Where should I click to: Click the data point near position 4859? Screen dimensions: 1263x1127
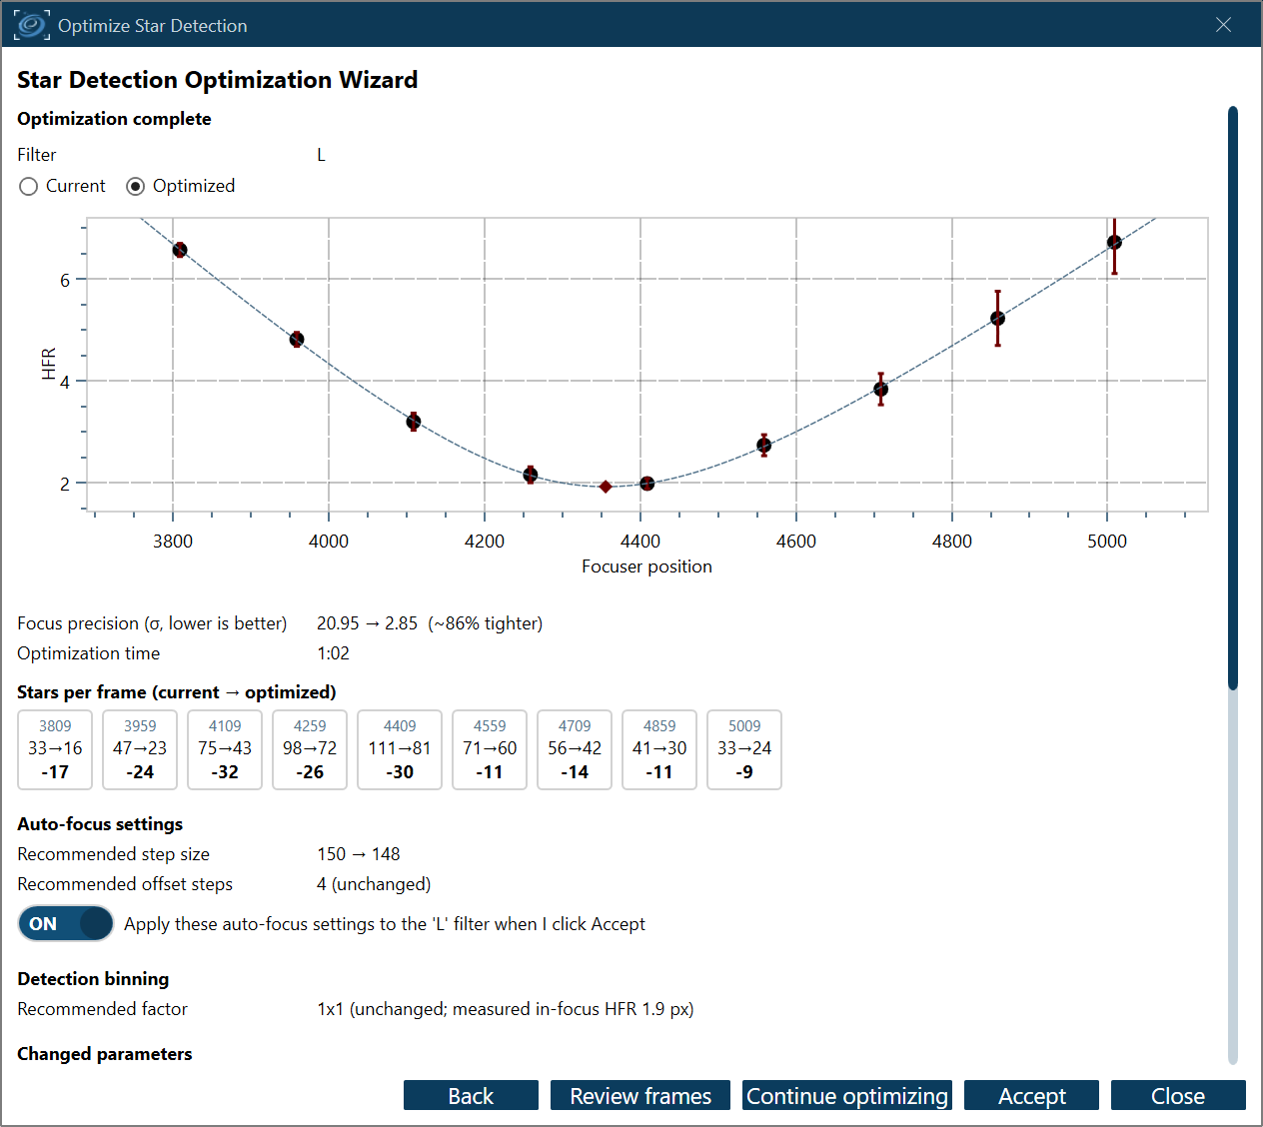click(x=997, y=319)
